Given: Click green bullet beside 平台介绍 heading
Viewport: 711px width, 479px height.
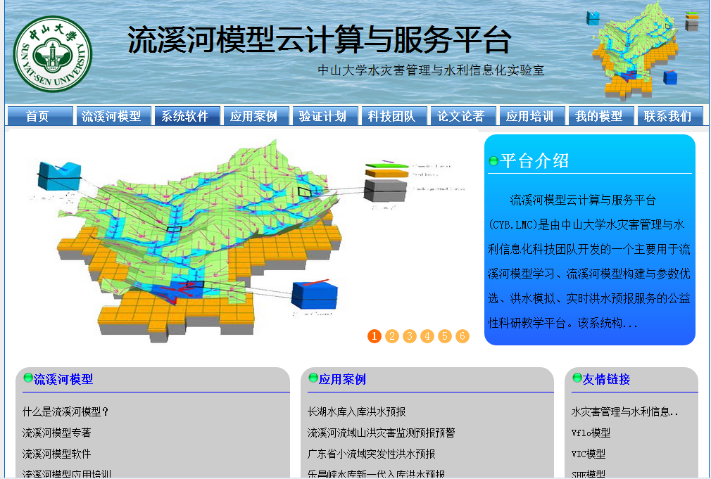Looking at the screenshot, I should click(x=493, y=161).
